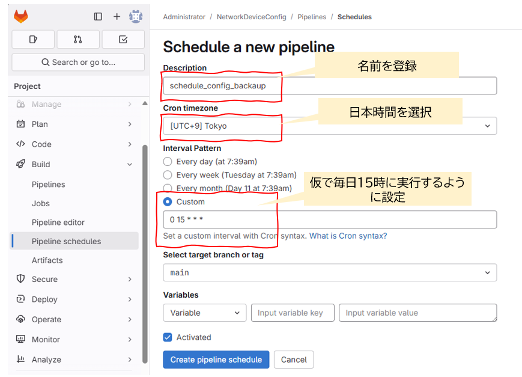Open the Variable type dropdown
Viewport: 522px width, 377px height.
click(204, 313)
